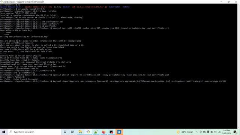The height and width of the screenshot is (135, 240).
Task: Click 'vim conf/server.xml' command line
Action: (x=31, y=22)
